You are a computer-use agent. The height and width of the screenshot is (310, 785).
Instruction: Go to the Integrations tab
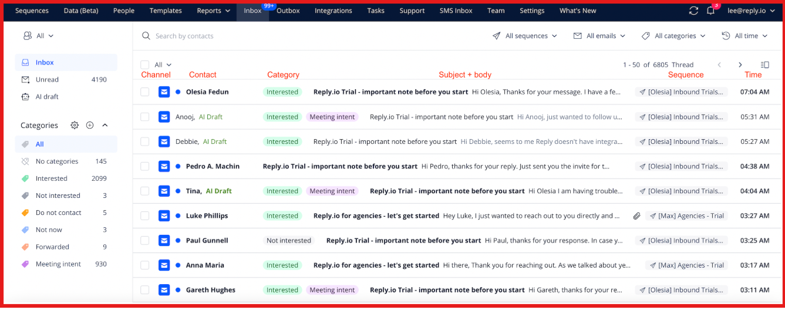point(333,11)
